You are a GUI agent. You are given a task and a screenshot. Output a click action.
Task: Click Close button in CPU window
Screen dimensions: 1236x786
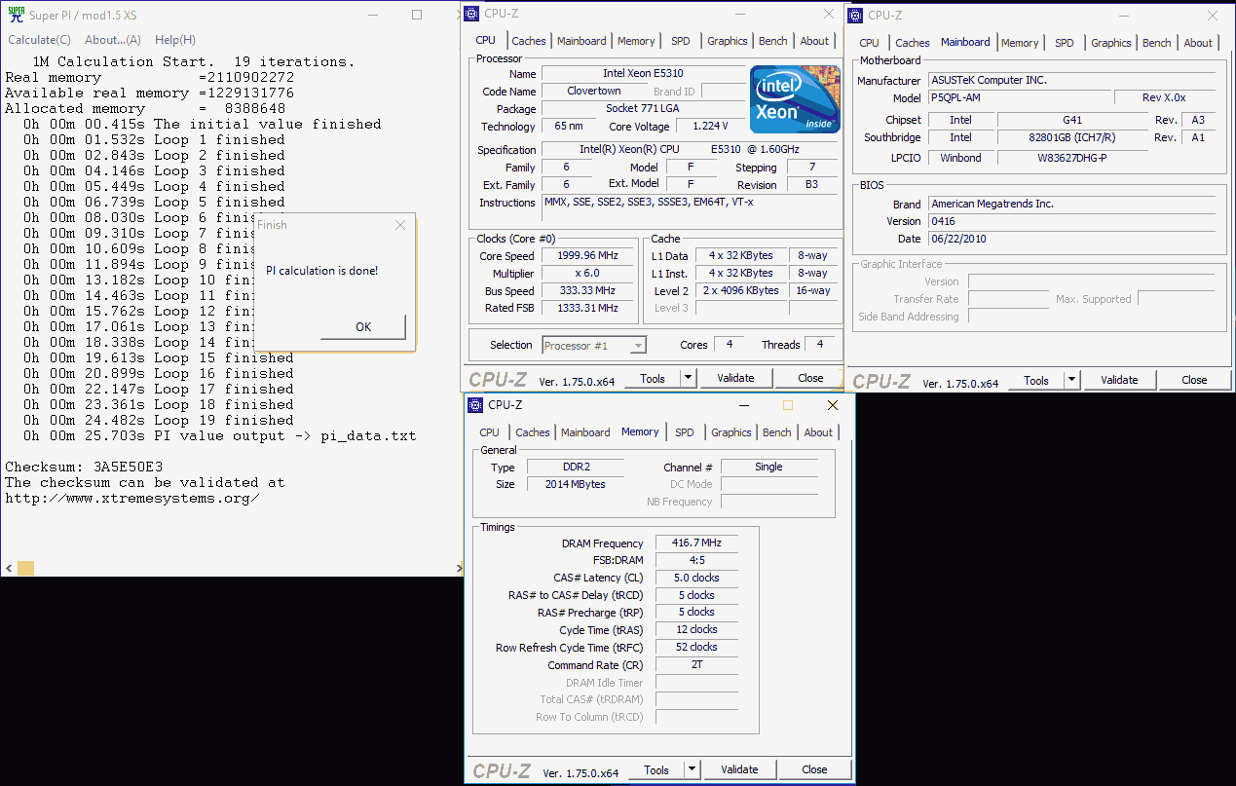pyautogui.click(x=810, y=378)
